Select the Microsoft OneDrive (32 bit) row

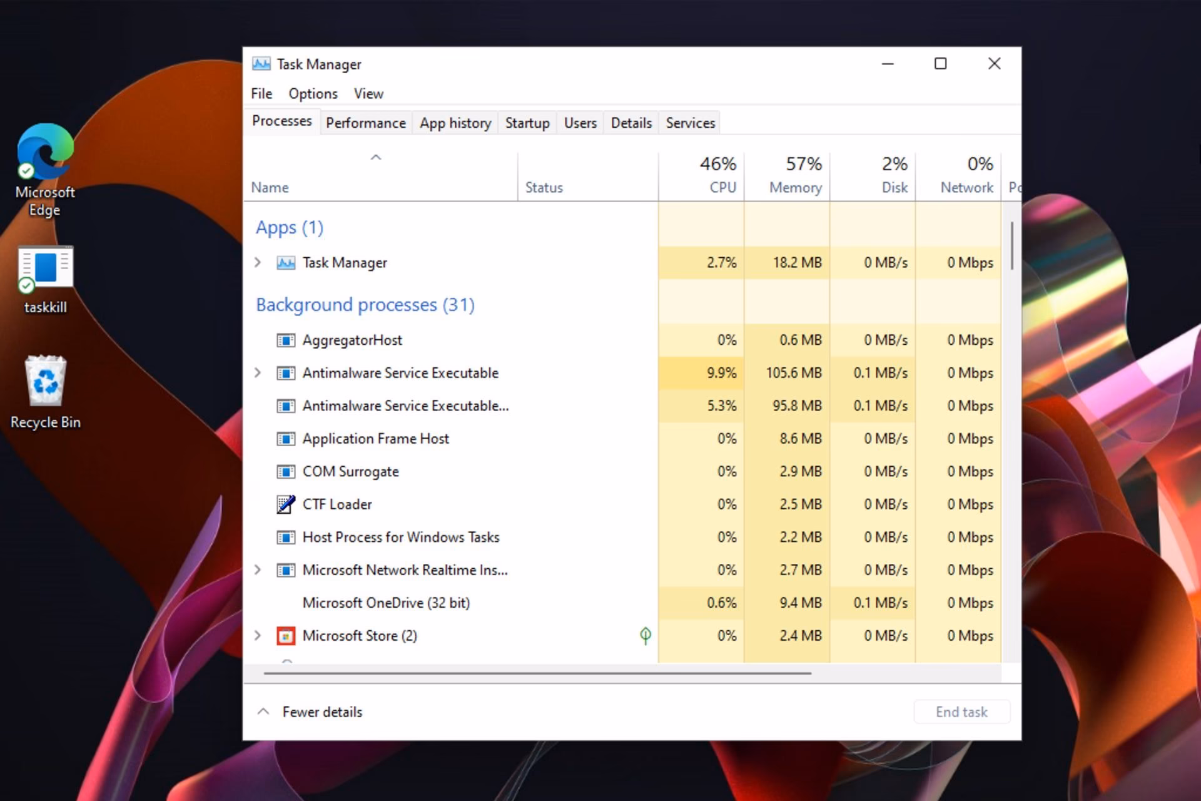pyautogui.click(x=622, y=603)
